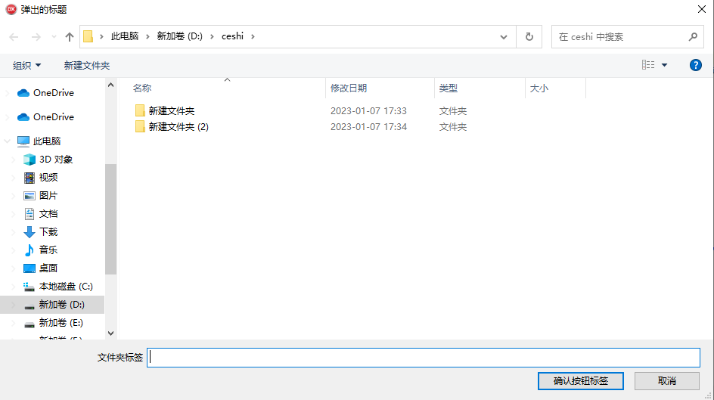The height and width of the screenshot is (400, 714).
Task: Close the 弹出的标题 dialog
Action: [x=702, y=9]
